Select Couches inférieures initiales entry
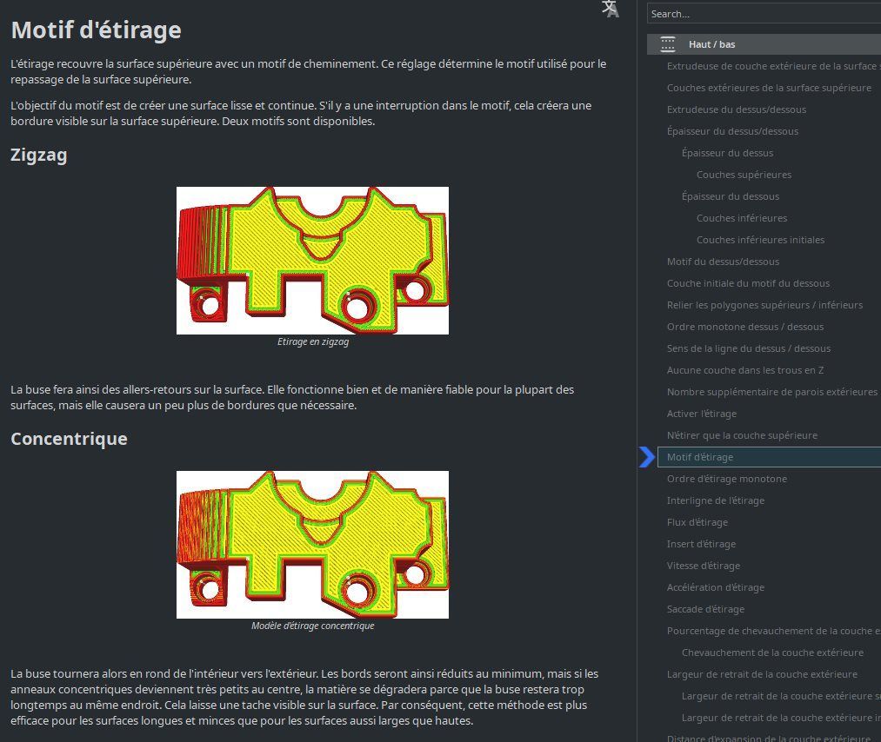 (760, 240)
